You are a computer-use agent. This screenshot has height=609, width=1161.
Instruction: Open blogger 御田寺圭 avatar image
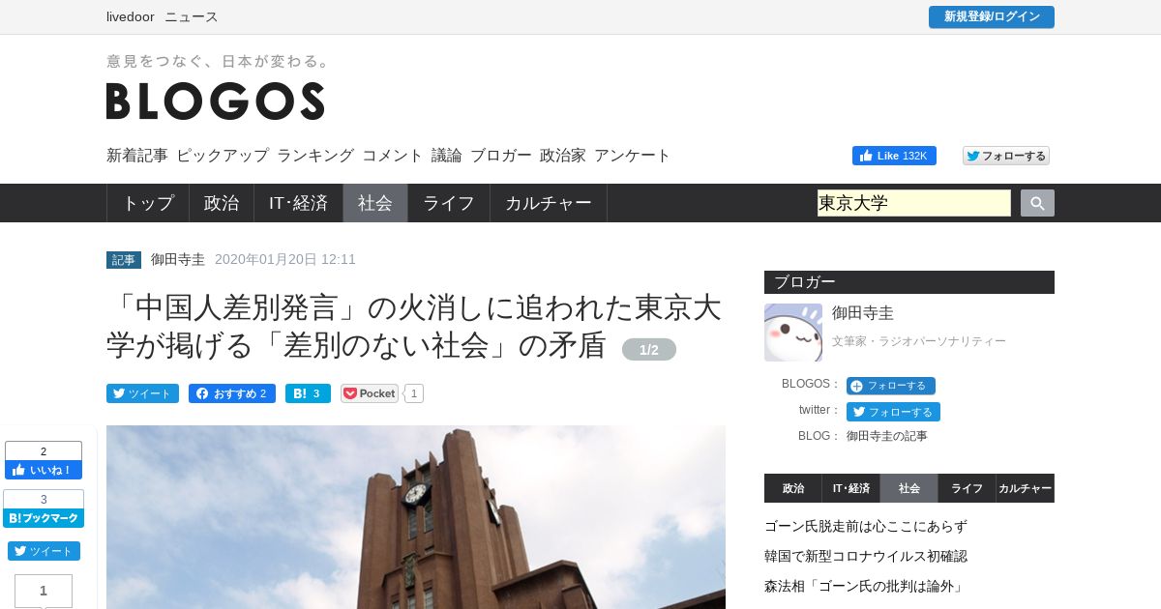(x=792, y=333)
